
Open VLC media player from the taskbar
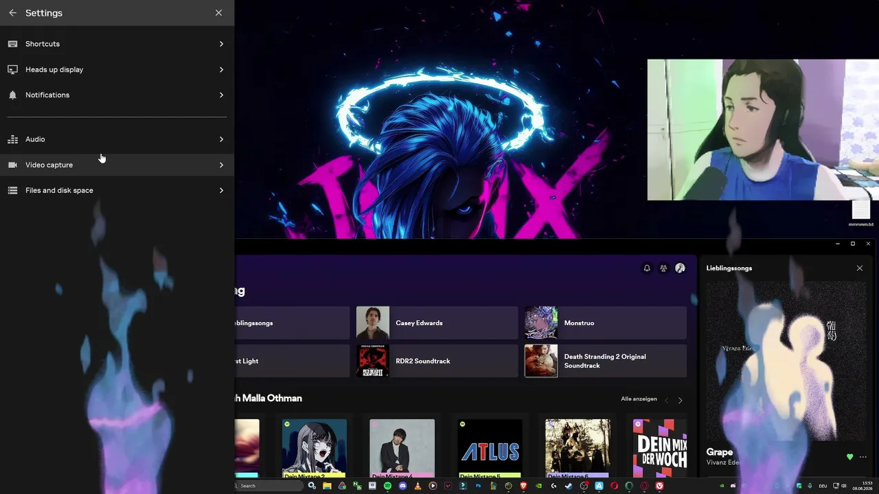[x=418, y=486]
